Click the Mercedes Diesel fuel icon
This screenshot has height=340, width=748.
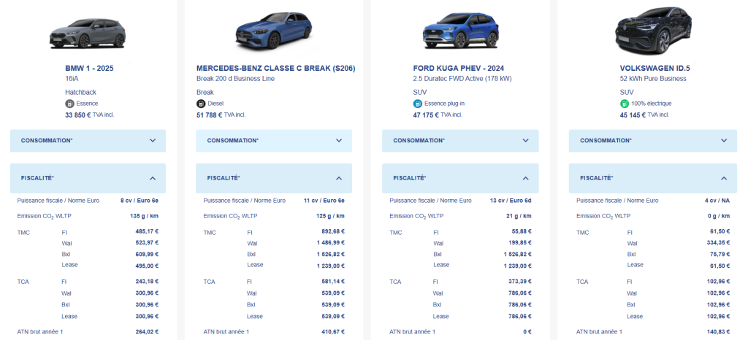[x=201, y=104]
